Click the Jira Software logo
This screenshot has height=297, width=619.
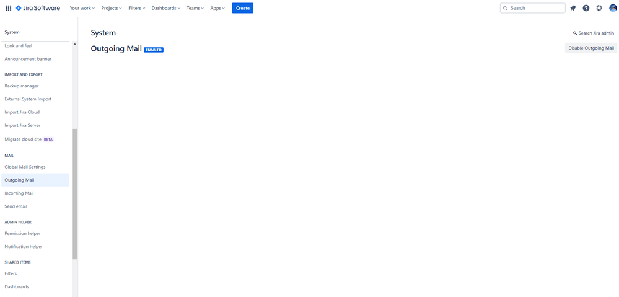tap(38, 8)
